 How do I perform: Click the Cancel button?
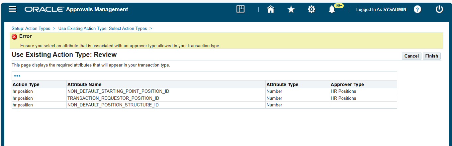tap(411, 56)
